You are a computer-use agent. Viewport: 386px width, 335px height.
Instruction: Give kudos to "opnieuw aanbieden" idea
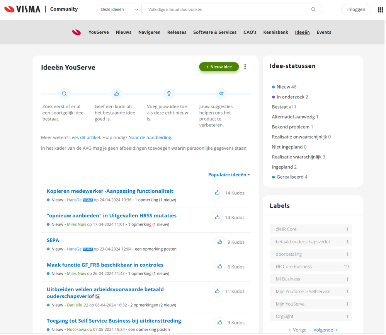(217, 217)
